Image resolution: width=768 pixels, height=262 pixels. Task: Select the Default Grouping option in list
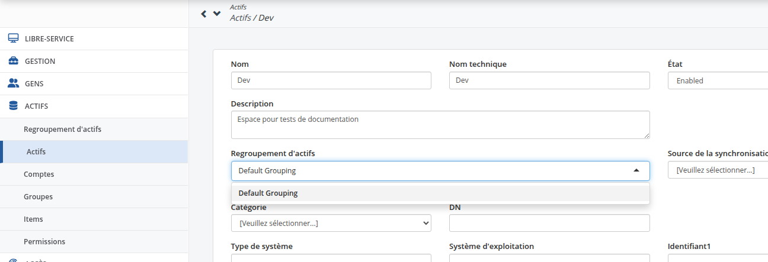pyautogui.click(x=440, y=193)
